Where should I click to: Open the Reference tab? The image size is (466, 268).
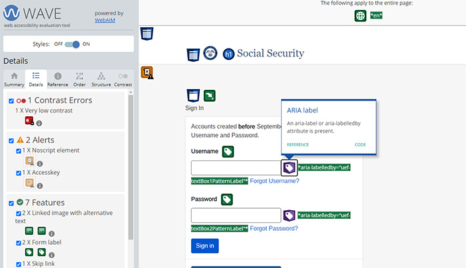tap(58, 79)
